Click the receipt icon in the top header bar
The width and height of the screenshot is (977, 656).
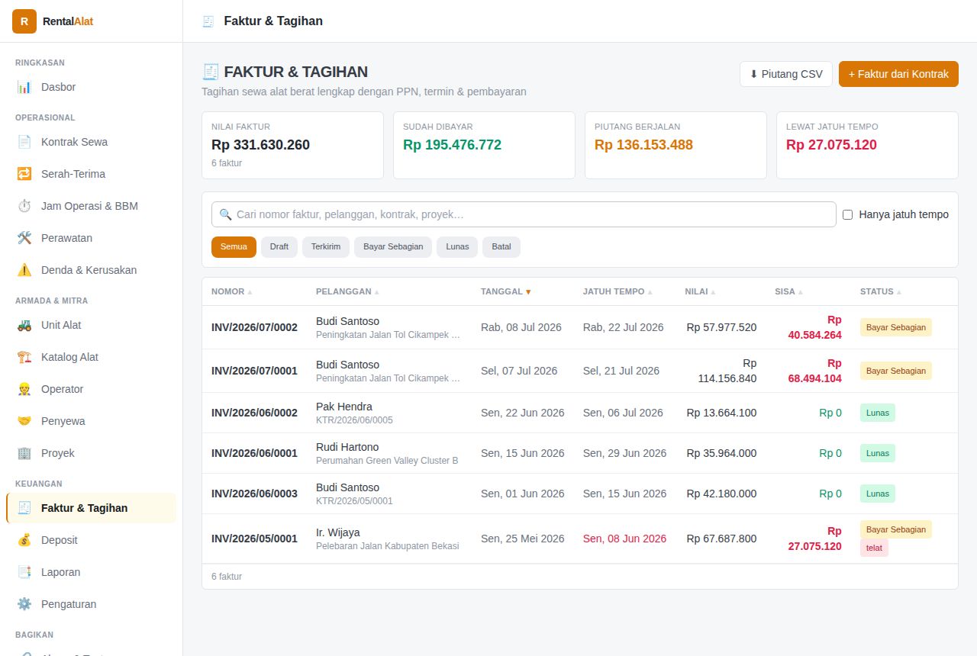coord(208,21)
